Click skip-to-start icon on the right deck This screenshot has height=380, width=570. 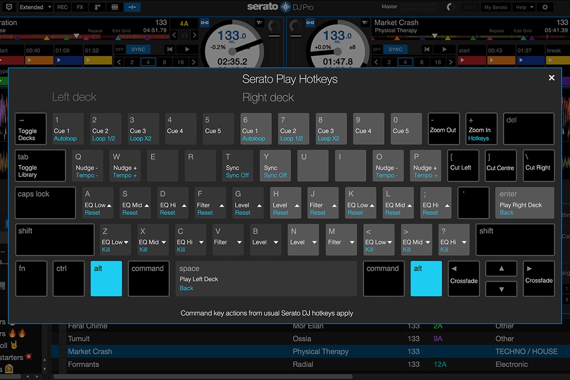(427, 49)
